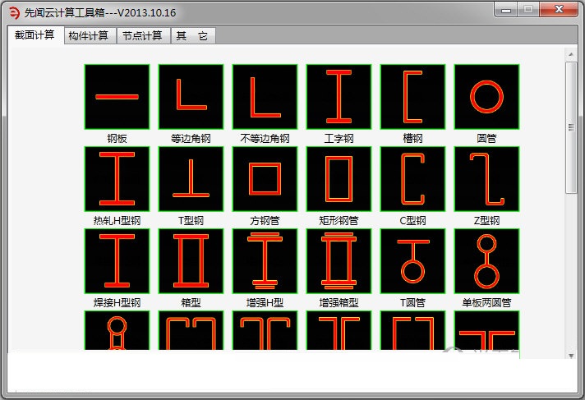Select the 热轧H型钢 hot-rolled H-beam icon
585x400 pixels.
[117, 179]
